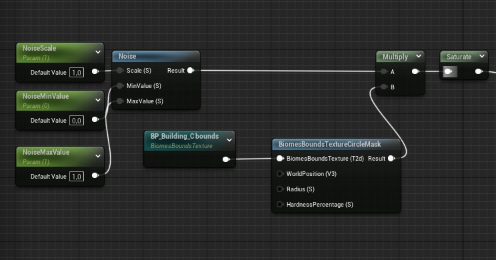Collapse the NoiseMaxValue node chevron
This screenshot has height=260, width=496.
coord(98,156)
